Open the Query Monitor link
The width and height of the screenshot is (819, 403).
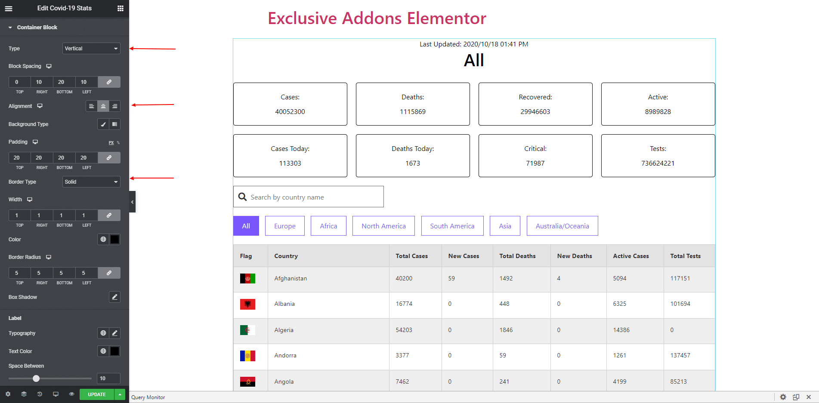(148, 397)
